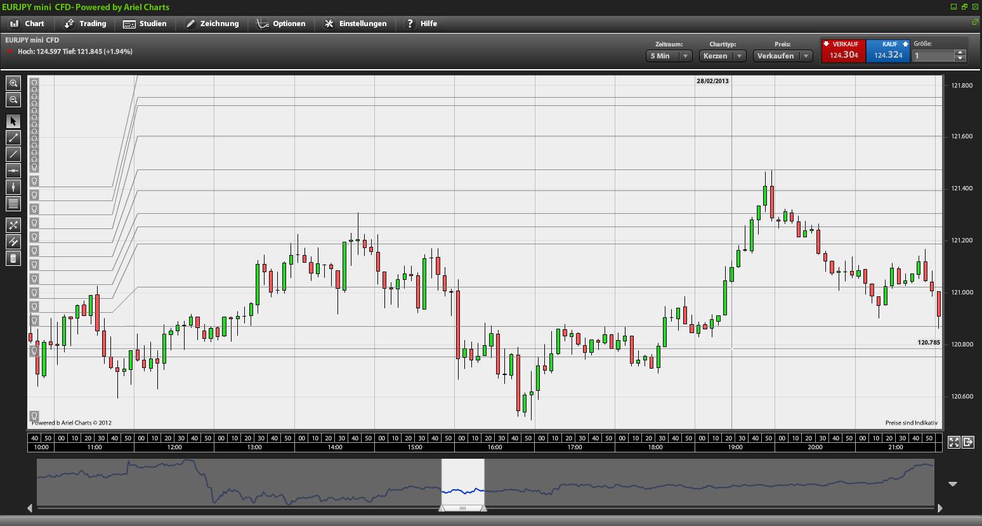This screenshot has height=526, width=982.
Task: Select the stacked horizontal lines Fibonacci tool
Action: point(13,204)
